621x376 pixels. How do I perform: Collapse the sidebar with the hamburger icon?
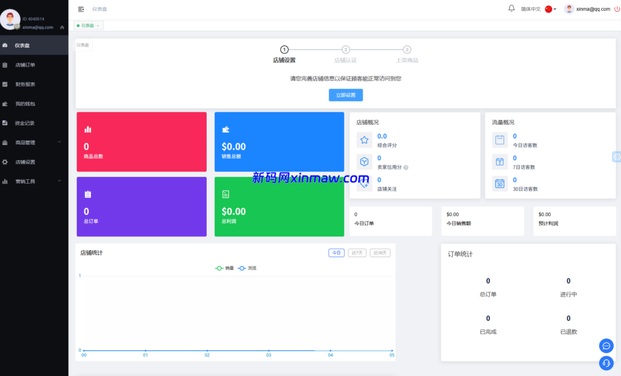tap(81, 9)
